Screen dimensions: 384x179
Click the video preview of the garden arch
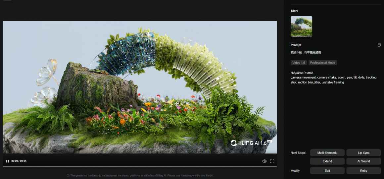(140, 87)
